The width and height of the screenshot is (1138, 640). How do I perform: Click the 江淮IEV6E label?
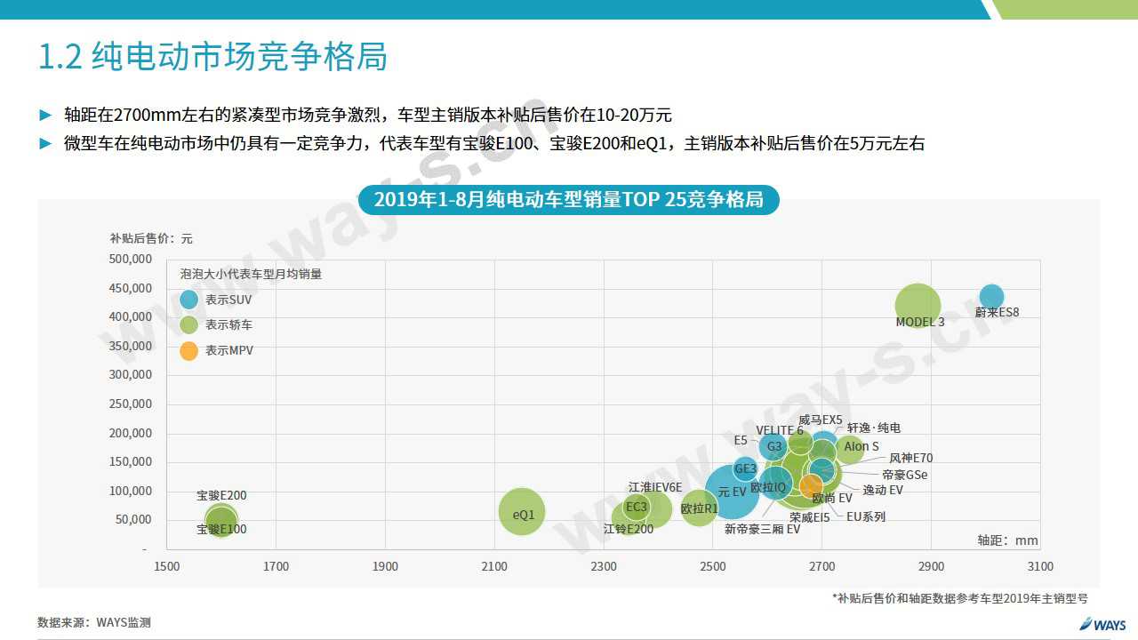(655, 487)
